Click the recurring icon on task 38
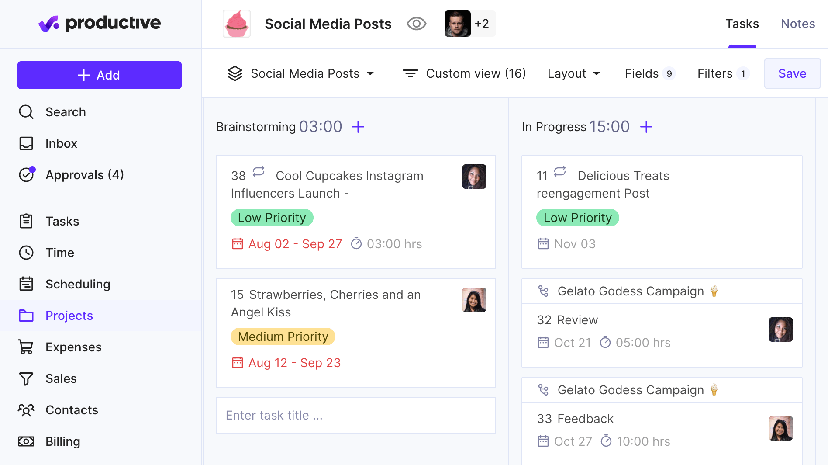This screenshot has width=828, height=465. pyautogui.click(x=259, y=171)
